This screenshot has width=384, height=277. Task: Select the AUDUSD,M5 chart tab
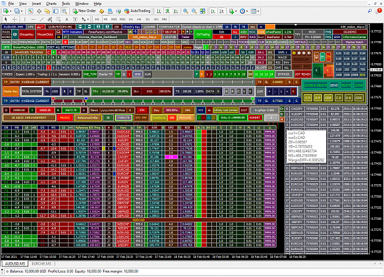(15, 263)
